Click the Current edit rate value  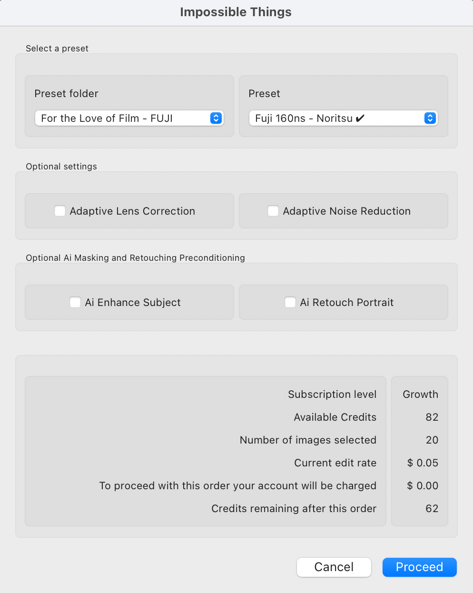click(423, 463)
